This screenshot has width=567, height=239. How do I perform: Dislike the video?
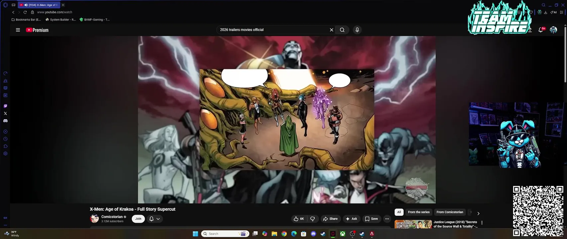coord(313,219)
